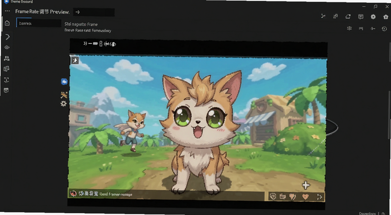Screen dimensions: 391x215
Task: Click the 'Rase ratd' description line
Action: (x=88, y=30)
